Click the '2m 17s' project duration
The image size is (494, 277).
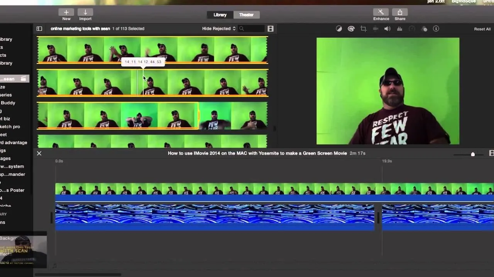357,153
